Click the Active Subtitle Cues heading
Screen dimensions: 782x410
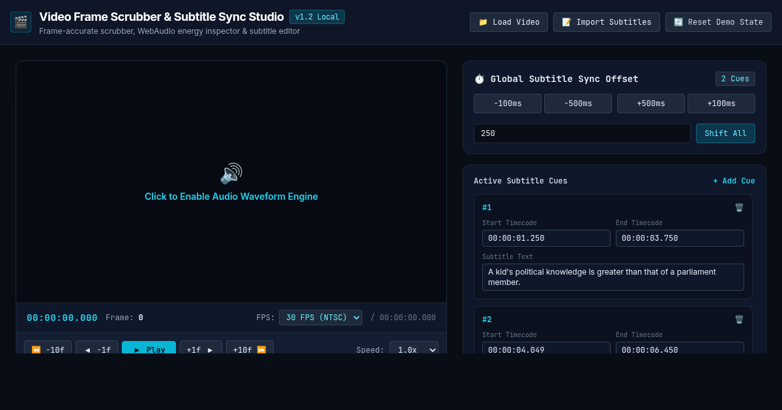(521, 181)
